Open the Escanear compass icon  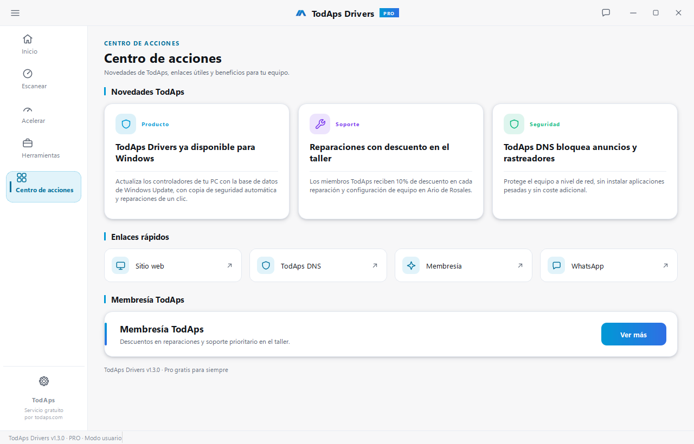[x=28, y=74]
